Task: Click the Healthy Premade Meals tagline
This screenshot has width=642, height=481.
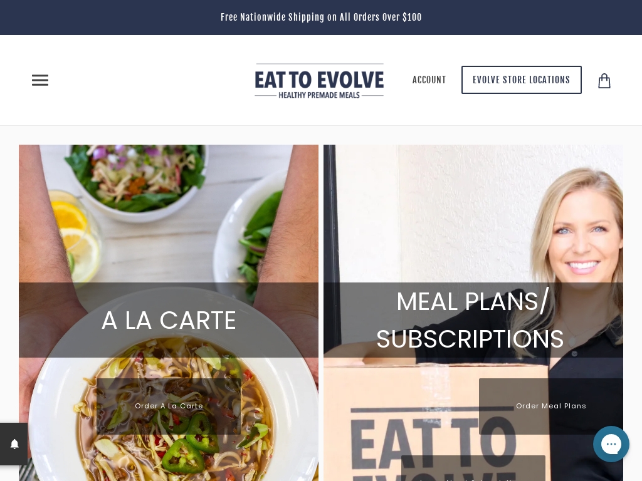Action: (319, 95)
